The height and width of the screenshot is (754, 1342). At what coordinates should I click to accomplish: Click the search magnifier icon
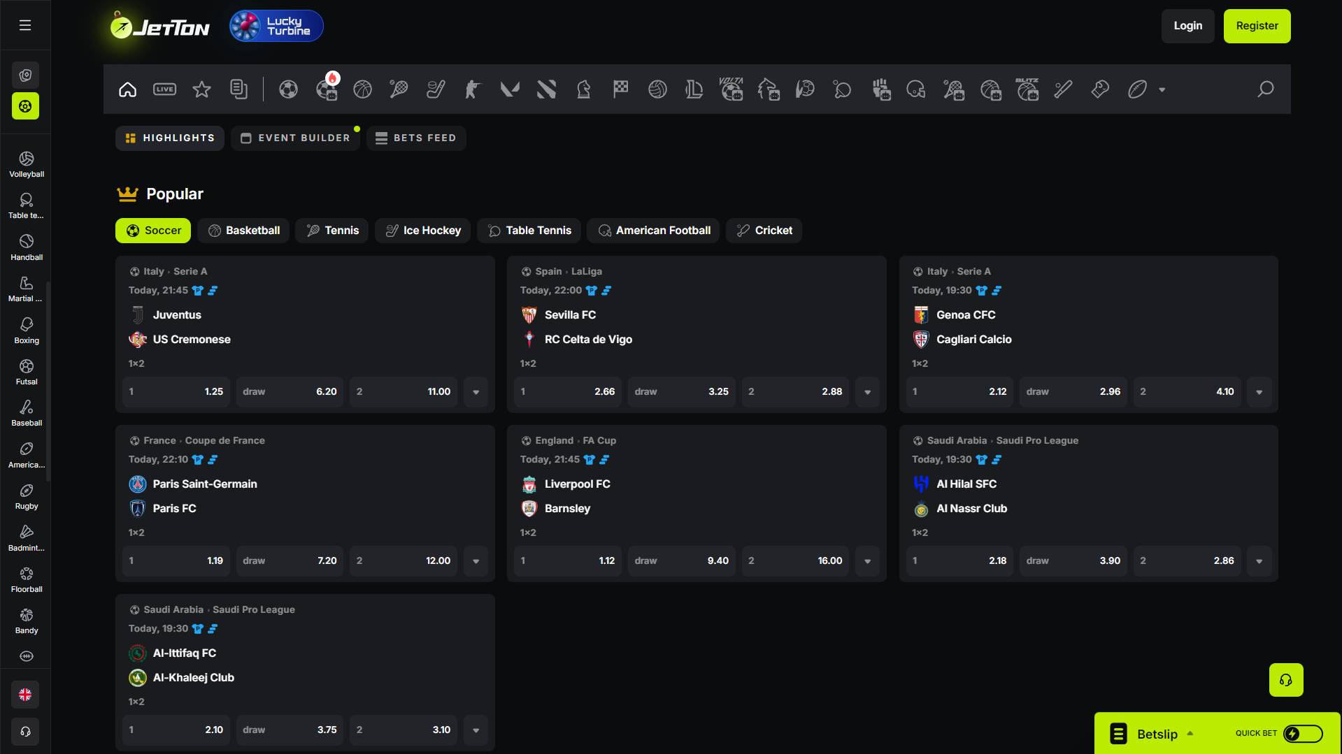[x=1265, y=89]
